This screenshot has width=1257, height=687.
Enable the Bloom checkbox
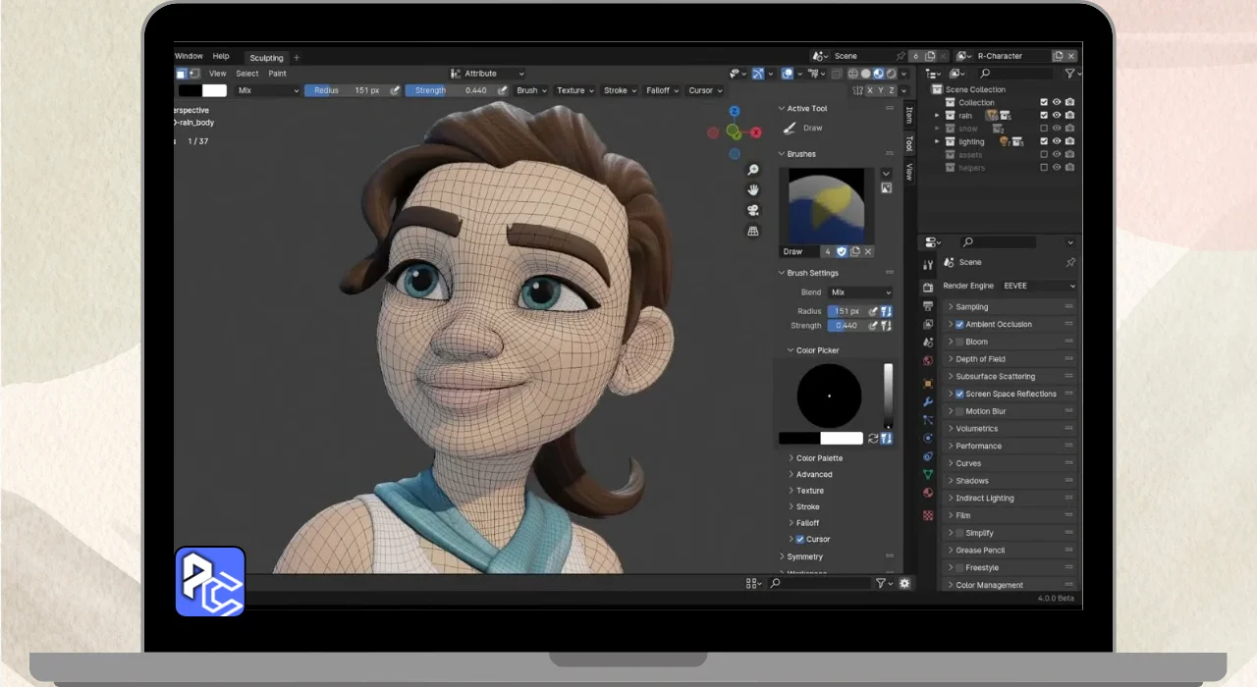pyautogui.click(x=959, y=342)
